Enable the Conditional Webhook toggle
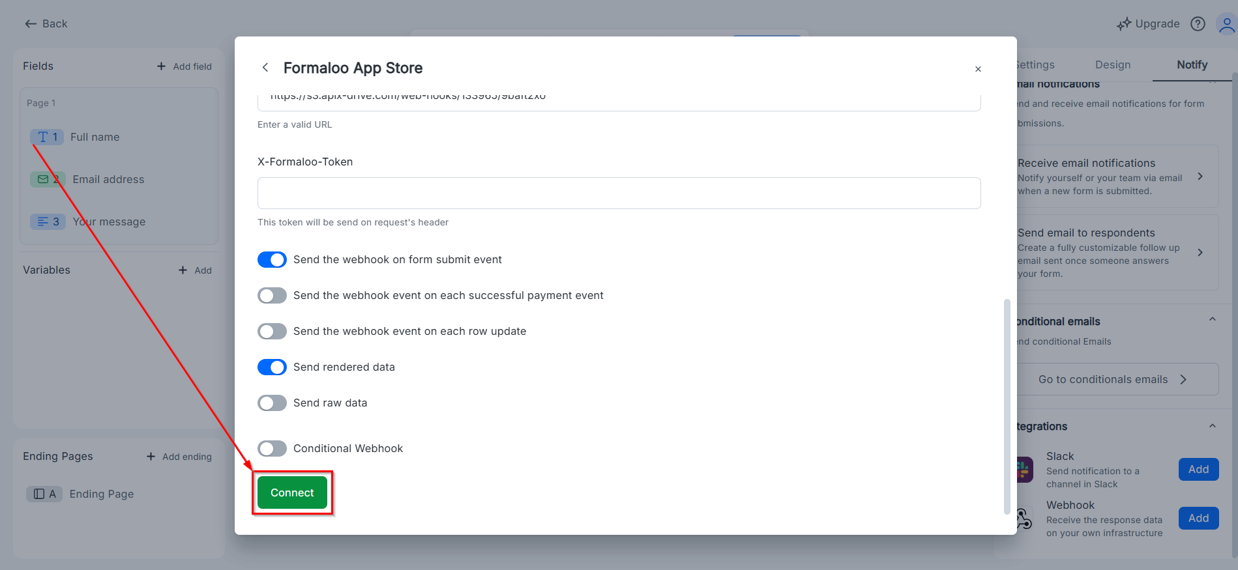1238x570 pixels. (272, 449)
